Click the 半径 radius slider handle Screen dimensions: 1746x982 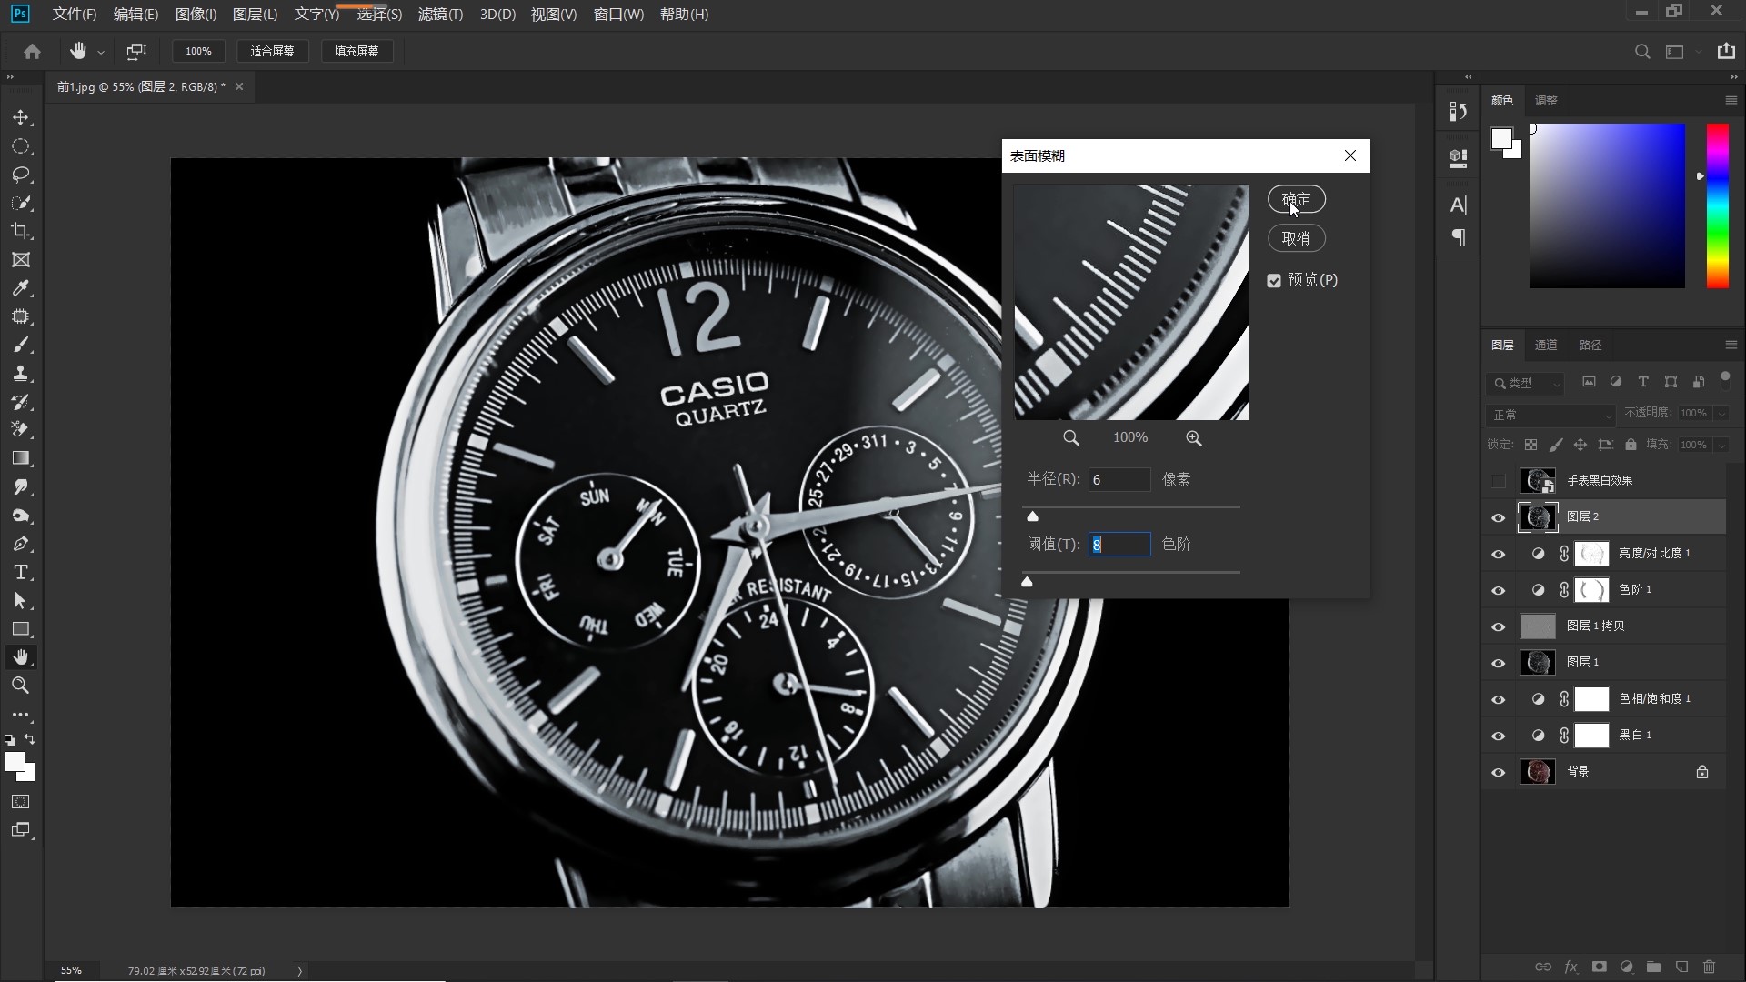click(1032, 516)
